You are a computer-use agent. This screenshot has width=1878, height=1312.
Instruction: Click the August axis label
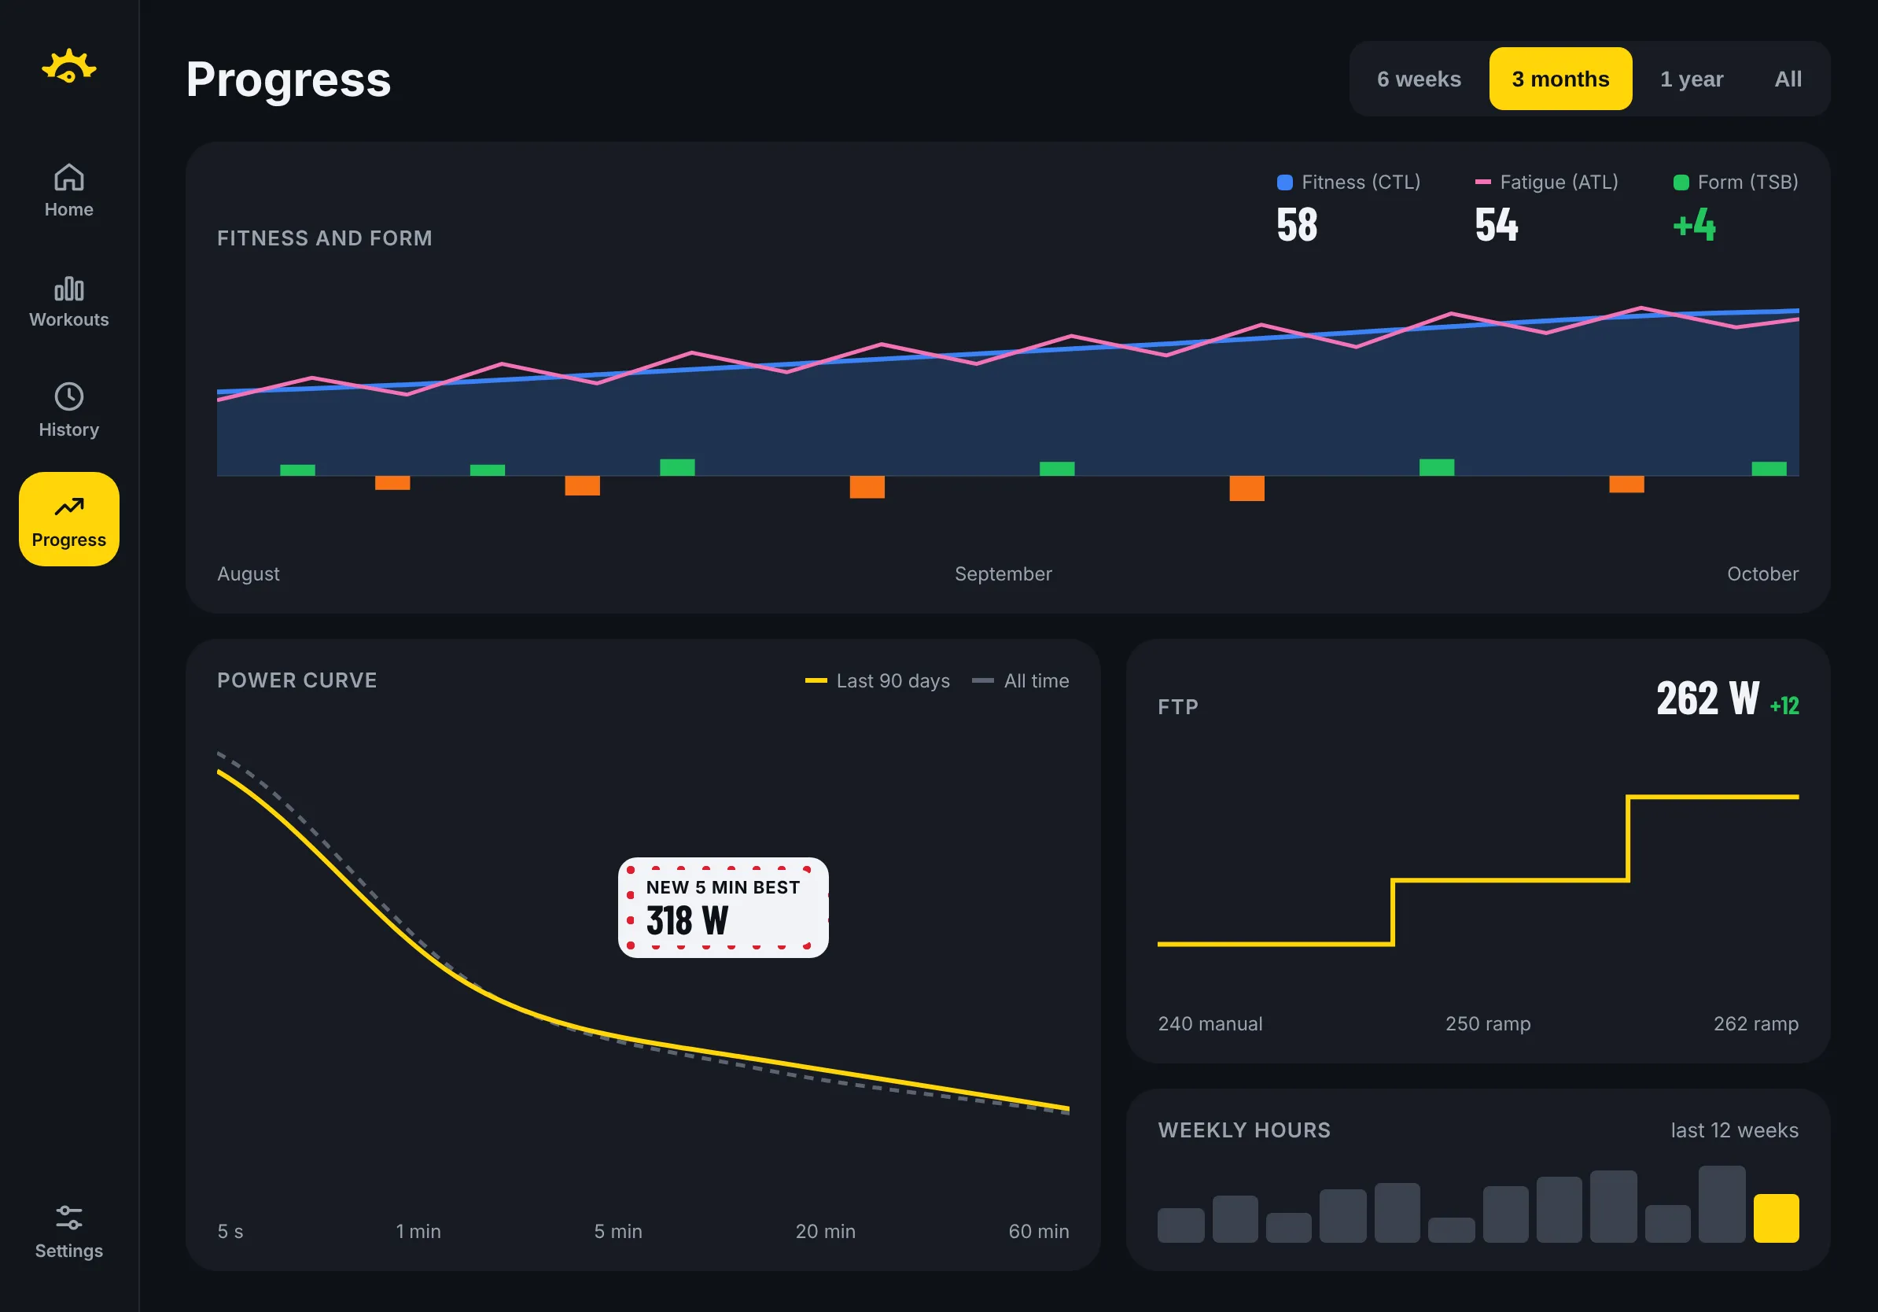pos(248,573)
